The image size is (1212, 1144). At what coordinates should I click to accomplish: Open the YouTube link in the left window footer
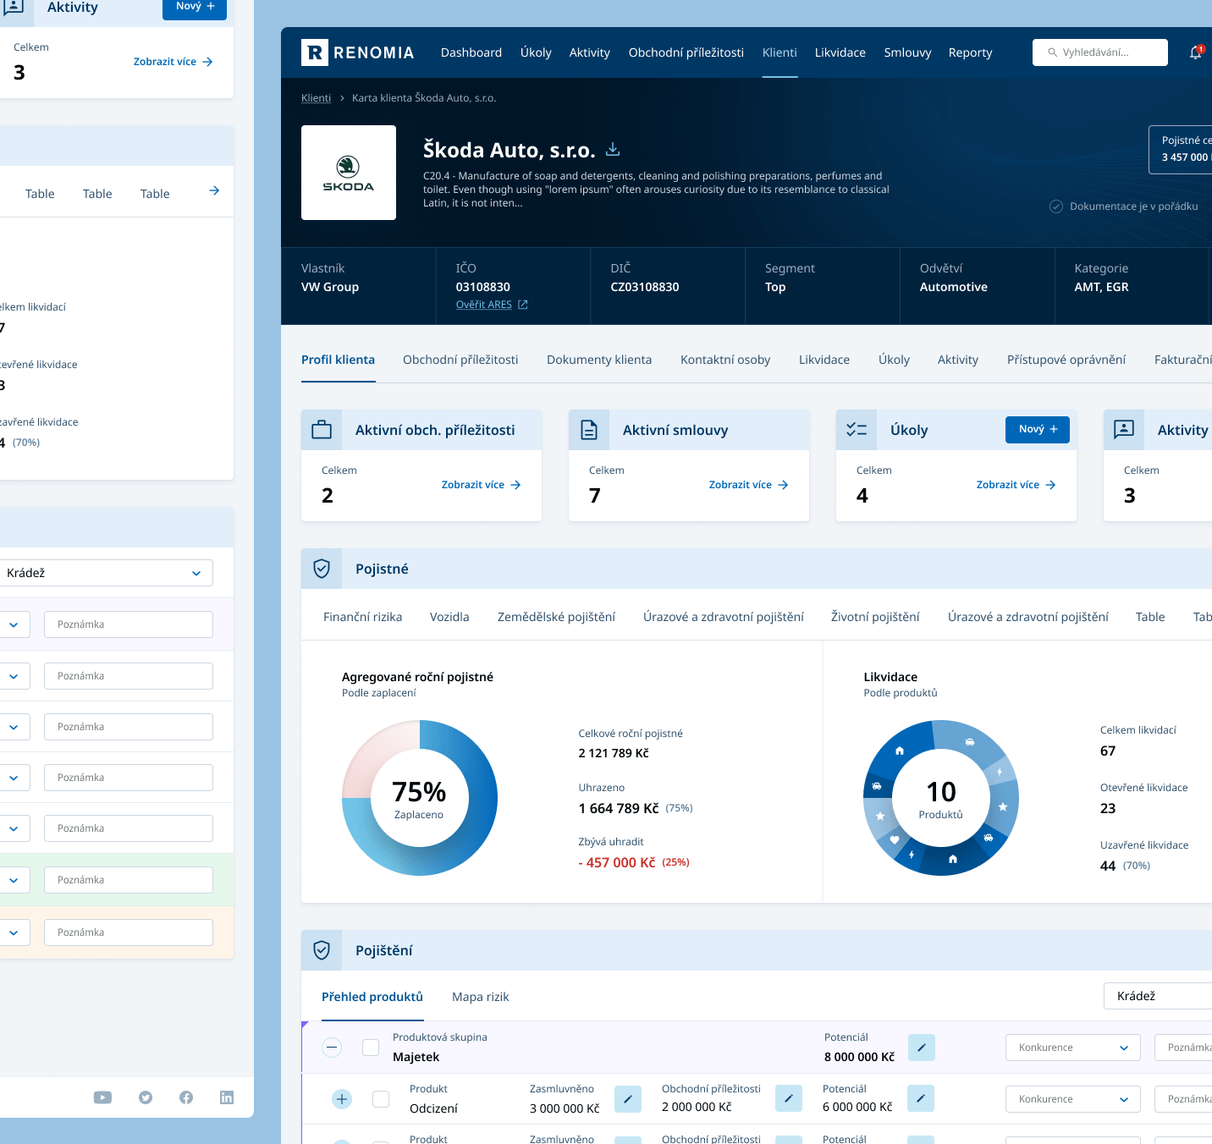click(x=102, y=1097)
